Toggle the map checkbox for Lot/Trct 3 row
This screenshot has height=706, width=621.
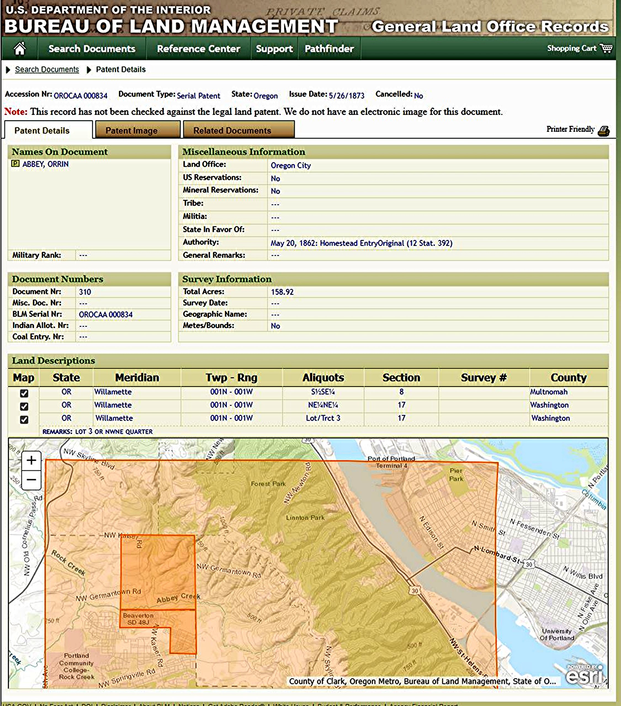tap(24, 419)
